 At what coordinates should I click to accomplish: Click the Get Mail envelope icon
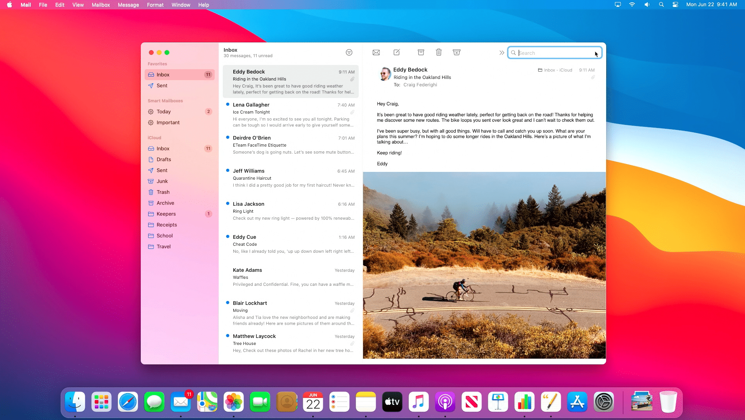click(376, 52)
